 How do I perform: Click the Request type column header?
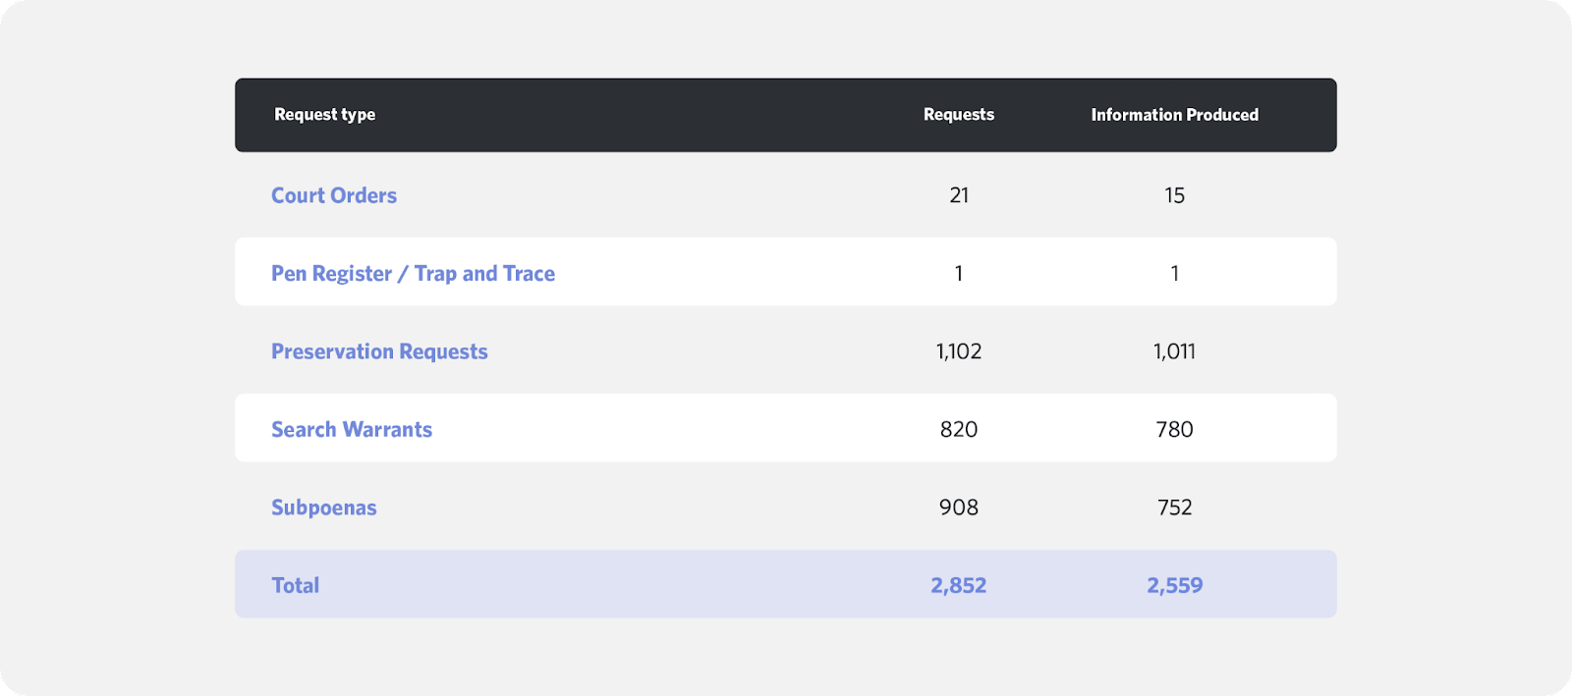tap(324, 115)
